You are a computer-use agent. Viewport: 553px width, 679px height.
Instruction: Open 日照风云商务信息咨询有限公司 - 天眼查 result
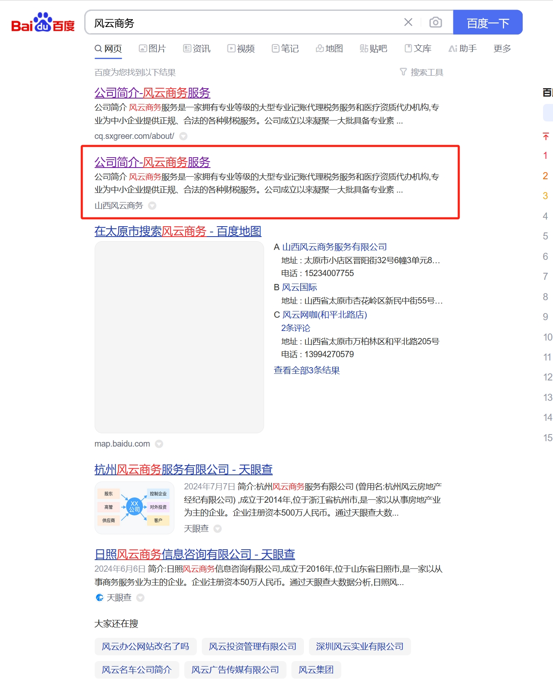(x=195, y=554)
